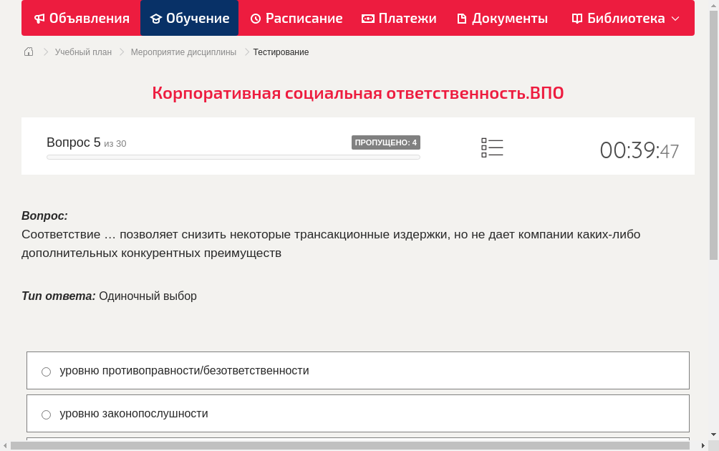
Task: Select the radio of the partially visible answer
Action: (46, 441)
